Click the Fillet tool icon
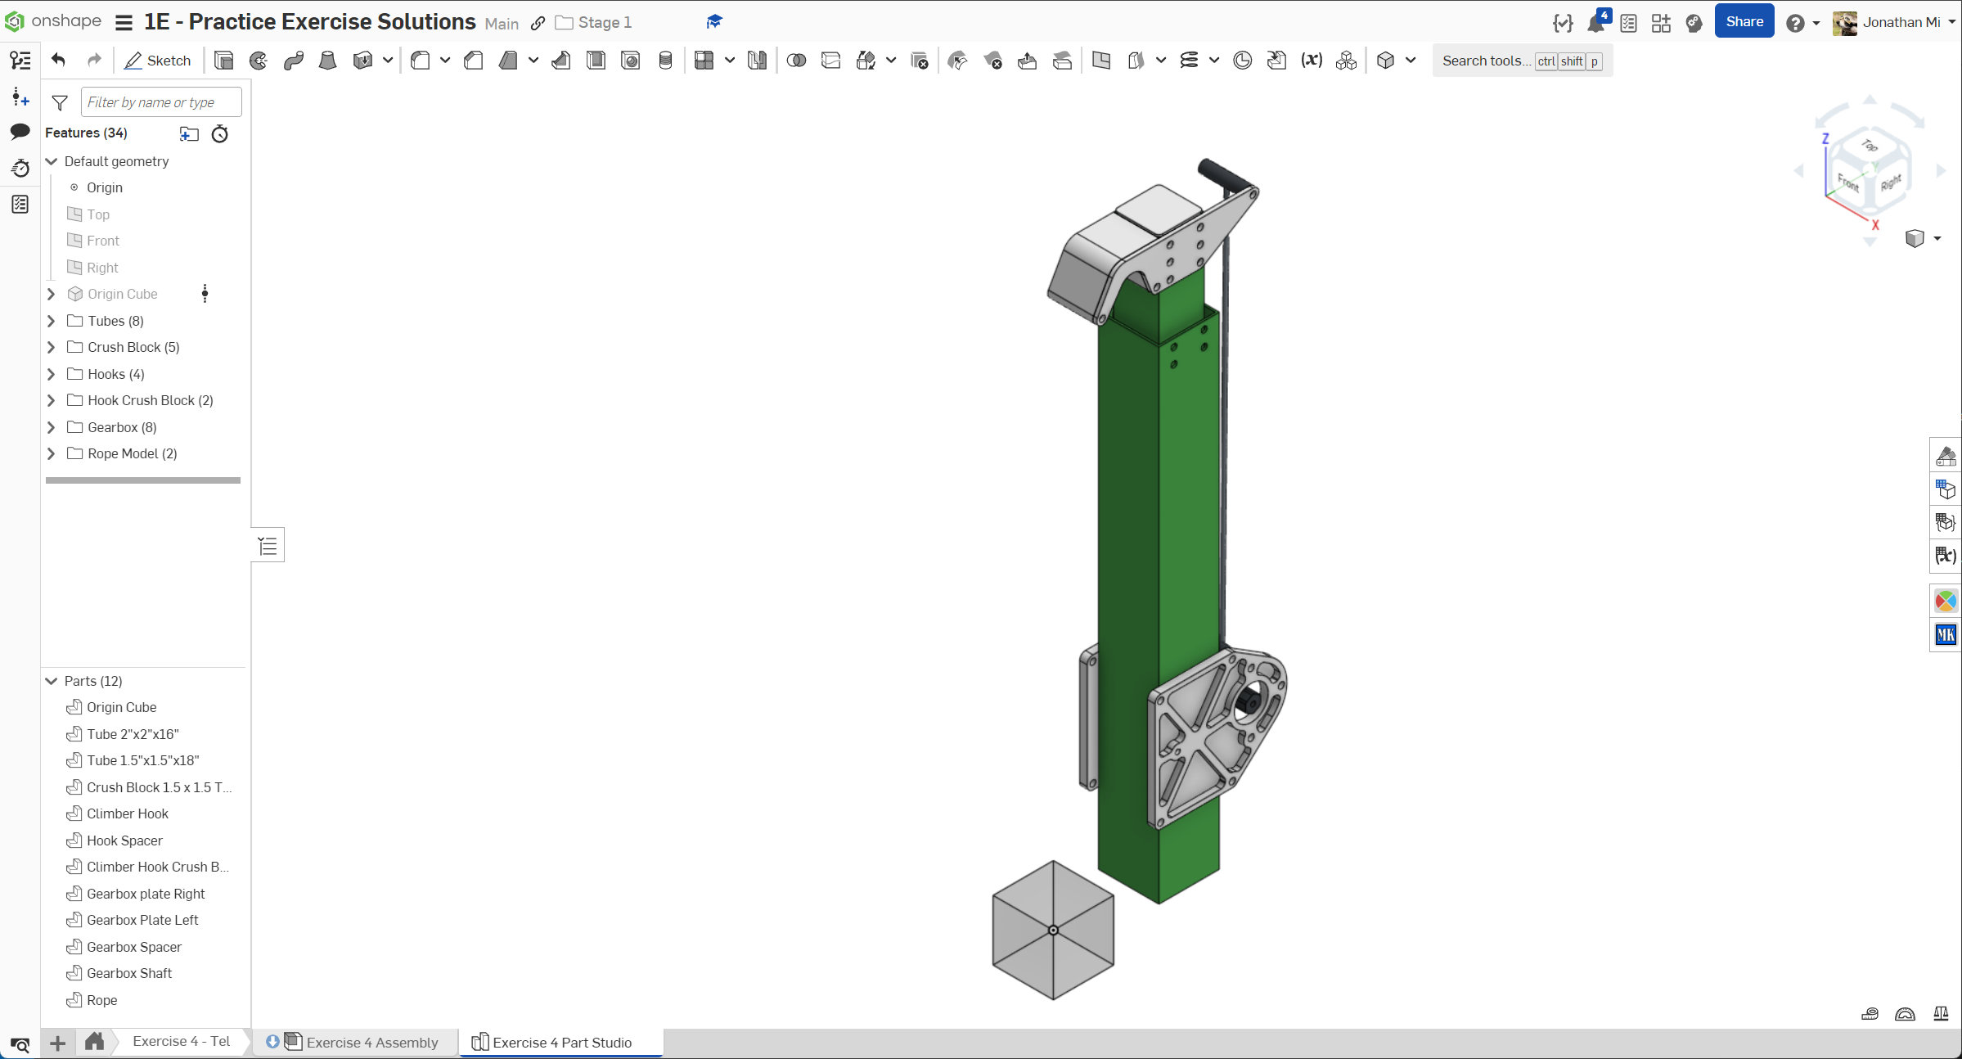Image resolution: width=1962 pixels, height=1059 pixels. pos(420,61)
